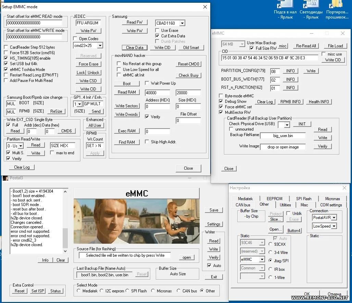Click the Clear Data button
Screen dimensions: 352x303
[x=135, y=48]
